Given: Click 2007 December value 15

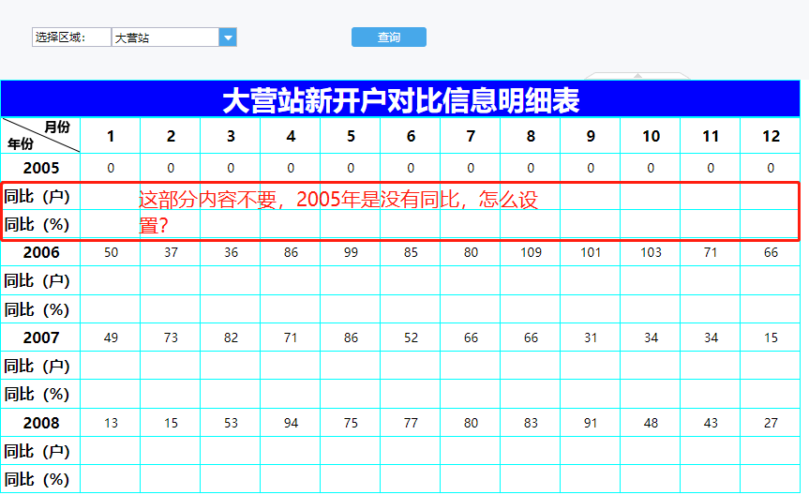Looking at the screenshot, I should pos(771,337).
